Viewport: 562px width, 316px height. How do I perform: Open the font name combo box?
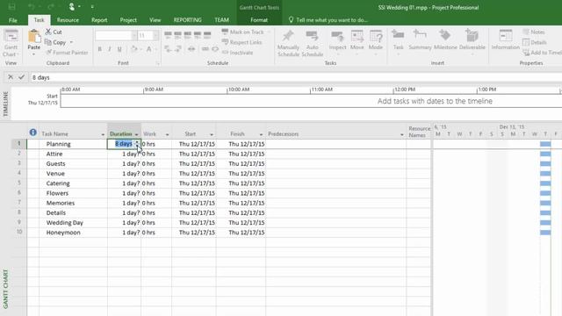[x=116, y=35]
